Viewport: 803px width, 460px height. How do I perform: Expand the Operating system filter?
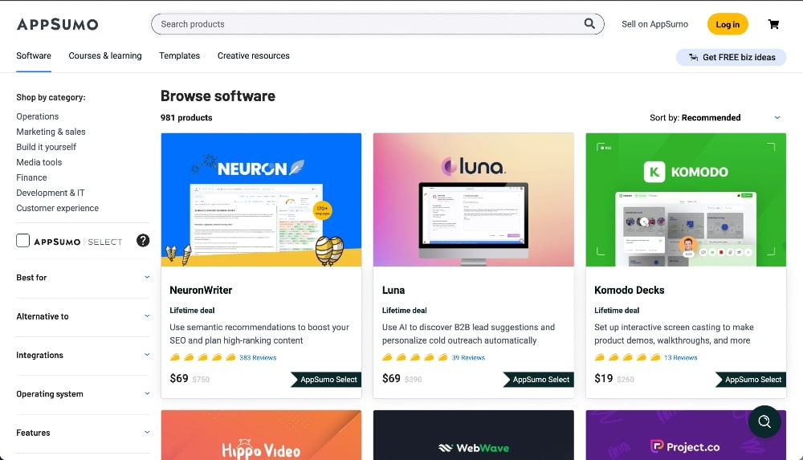(x=83, y=394)
